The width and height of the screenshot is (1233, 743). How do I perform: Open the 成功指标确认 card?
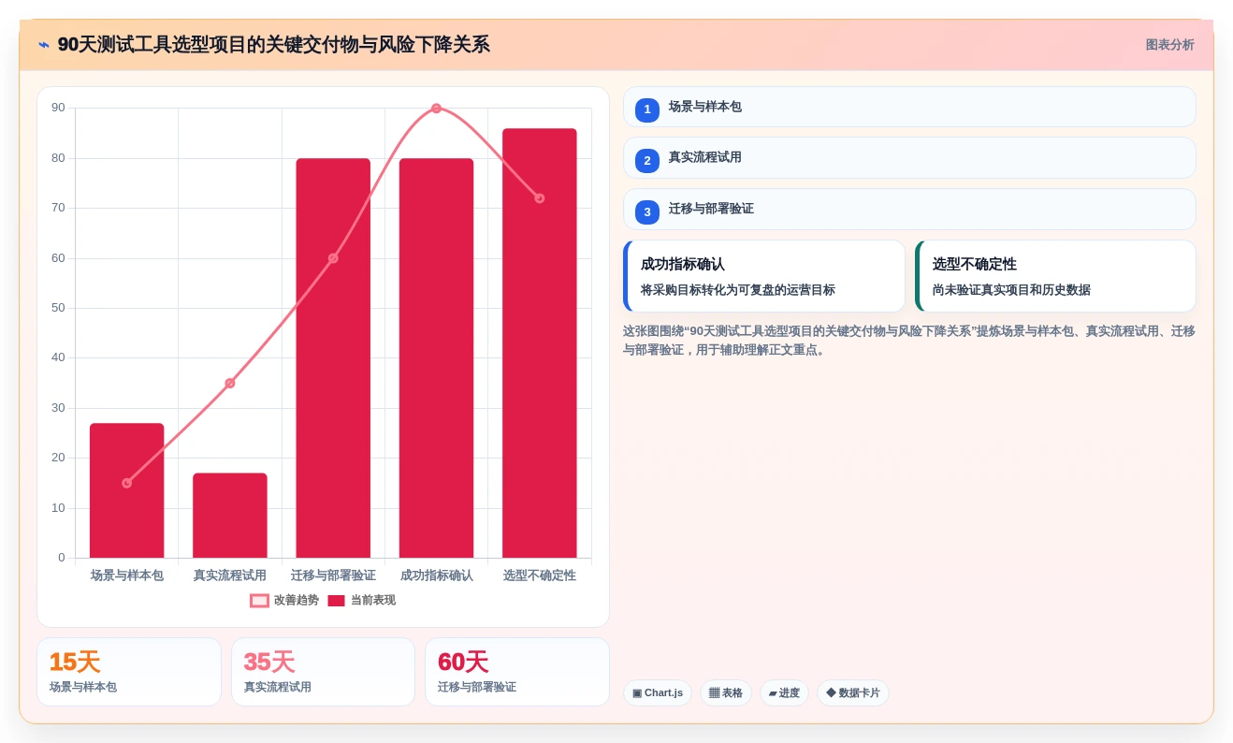[764, 276]
